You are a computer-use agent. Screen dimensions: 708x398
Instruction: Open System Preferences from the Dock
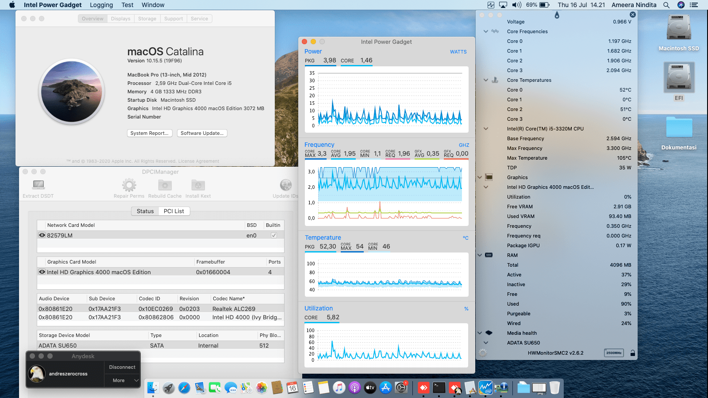point(401,388)
